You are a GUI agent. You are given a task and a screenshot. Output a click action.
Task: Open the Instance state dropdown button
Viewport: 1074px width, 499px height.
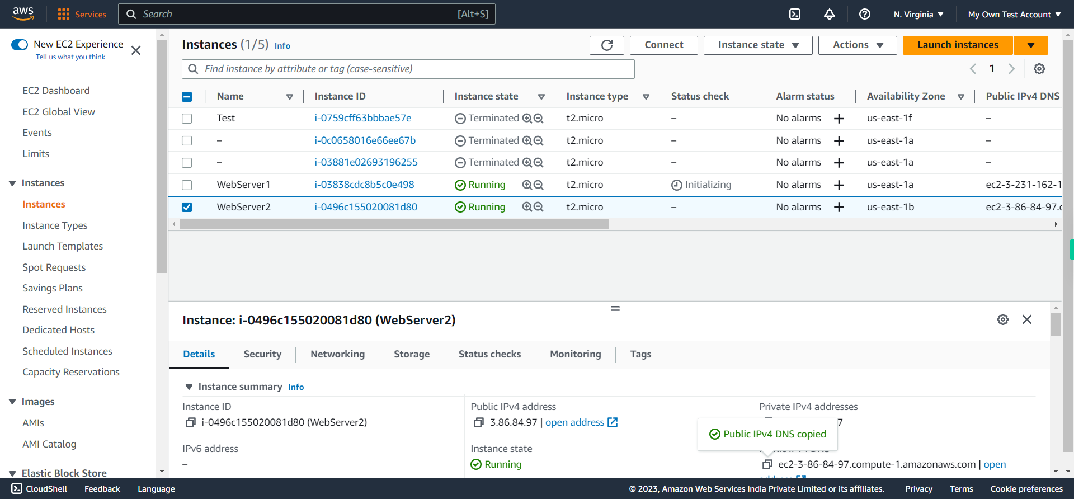click(758, 45)
